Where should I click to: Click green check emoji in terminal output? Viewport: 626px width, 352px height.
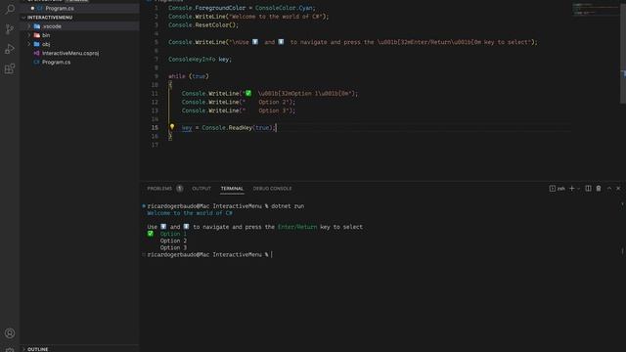click(x=150, y=234)
